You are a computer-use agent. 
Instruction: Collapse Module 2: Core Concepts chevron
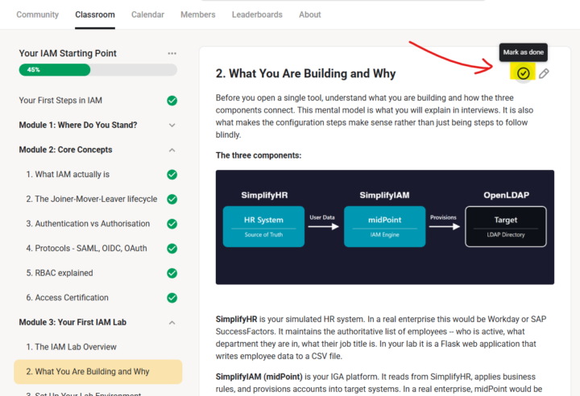click(x=172, y=151)
